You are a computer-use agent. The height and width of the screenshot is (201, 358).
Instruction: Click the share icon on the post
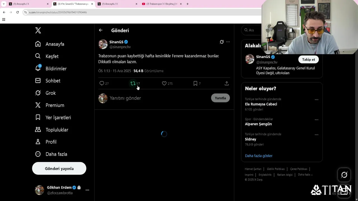[227, 83]
